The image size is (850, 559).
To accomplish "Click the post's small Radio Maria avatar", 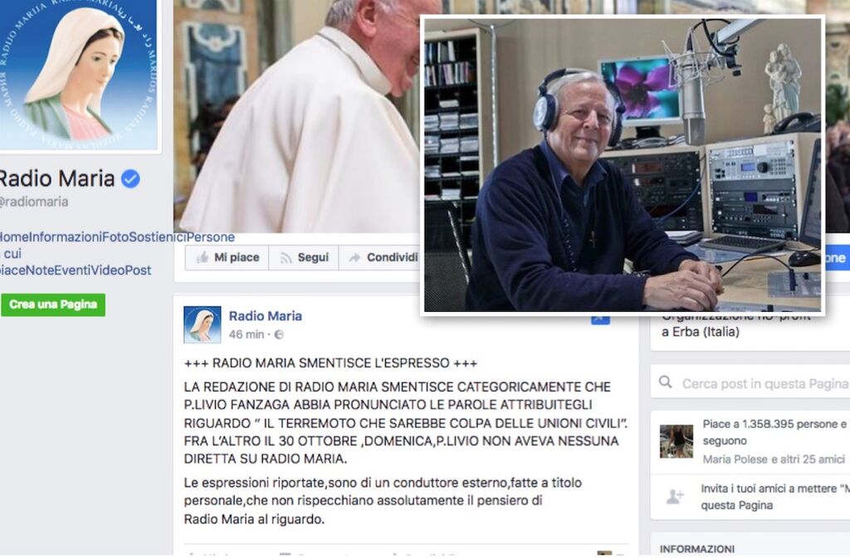I will point(203,324).
